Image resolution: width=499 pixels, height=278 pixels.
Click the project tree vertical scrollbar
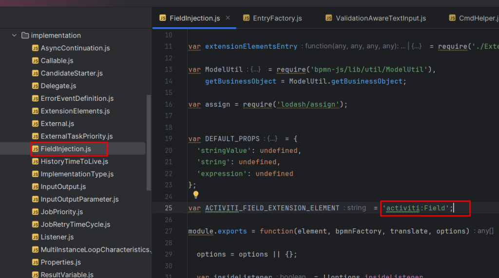pyautogui.click(x=149, y=141)
